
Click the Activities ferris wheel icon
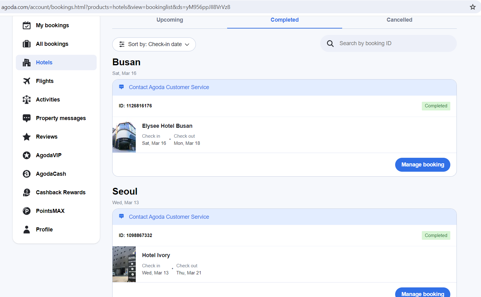coord(27,100)
